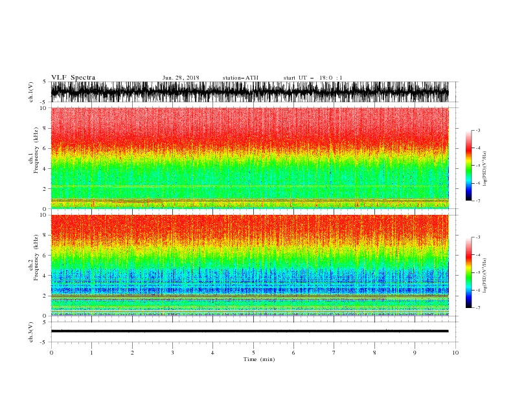Click the "-5" tick on ch.3(V) axis
This screenshot has height=396, width=513.
(44, 342)
